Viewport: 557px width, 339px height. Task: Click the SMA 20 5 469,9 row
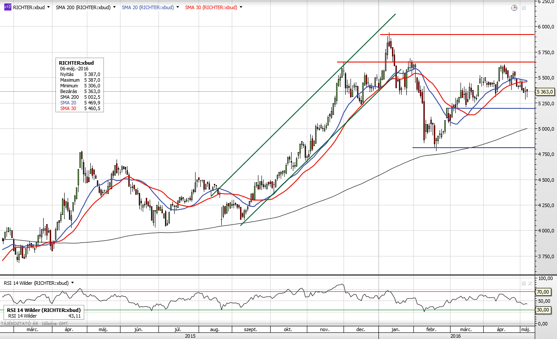tap(80, 103)
